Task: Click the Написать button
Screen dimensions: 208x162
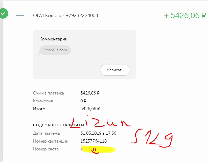Action: (x=115, y=70)
